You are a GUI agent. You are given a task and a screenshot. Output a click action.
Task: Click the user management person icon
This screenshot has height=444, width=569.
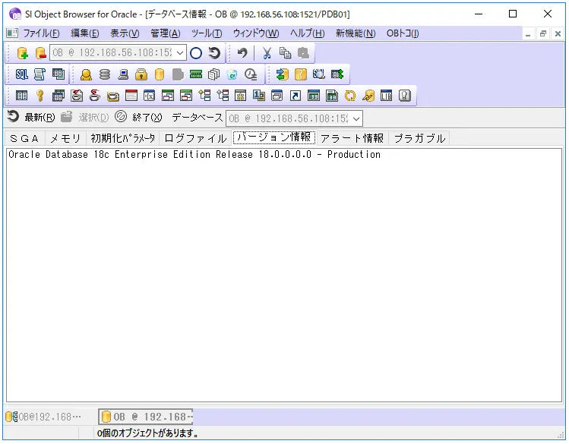pos(86,74)
